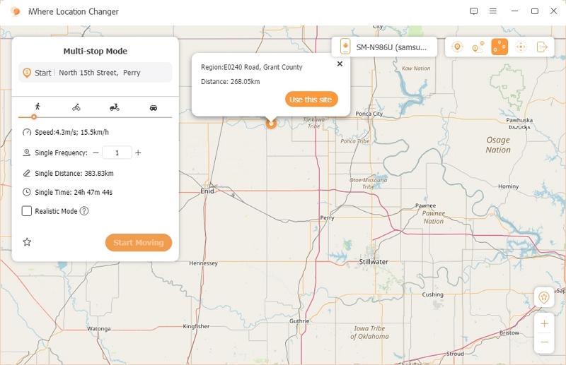This screenshot has height=365, width=566.
Task: Click Hominy label on the map
Action: click(508, 186)
